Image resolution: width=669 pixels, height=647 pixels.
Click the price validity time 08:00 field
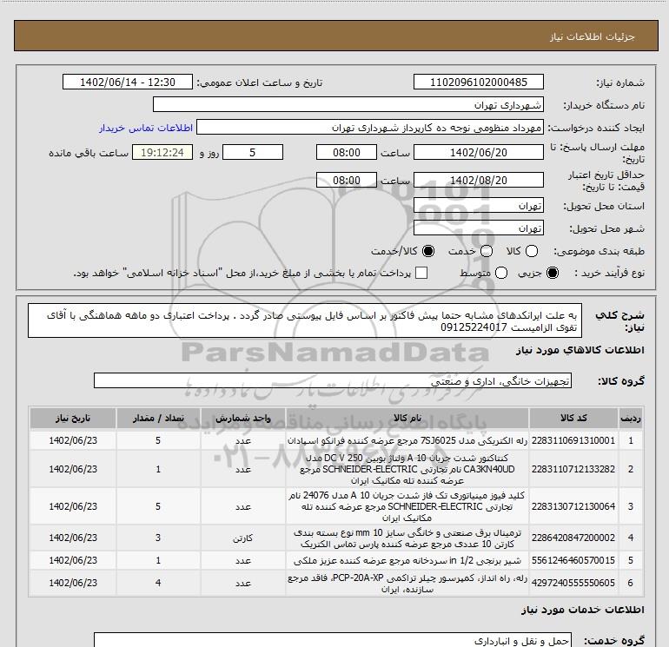(347, 180)
